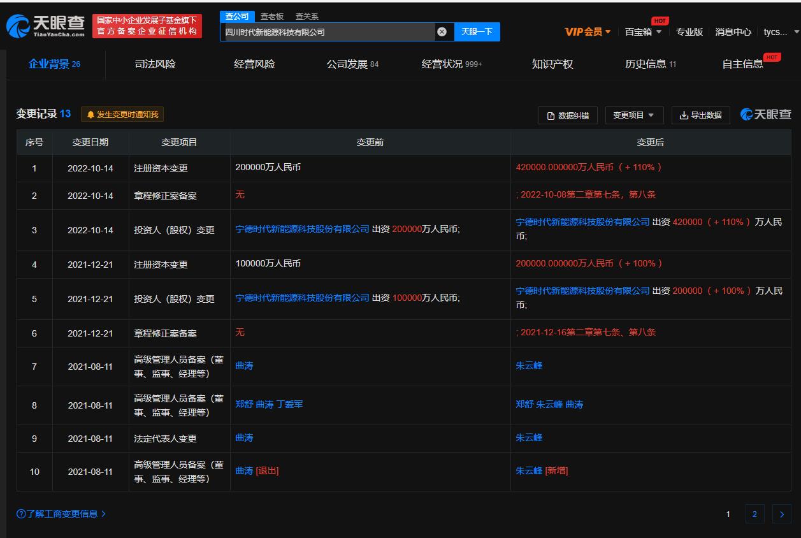
Task: Open the VIP会员 dropdown menu
Action: pyautogui.click(x=588, y=32)
